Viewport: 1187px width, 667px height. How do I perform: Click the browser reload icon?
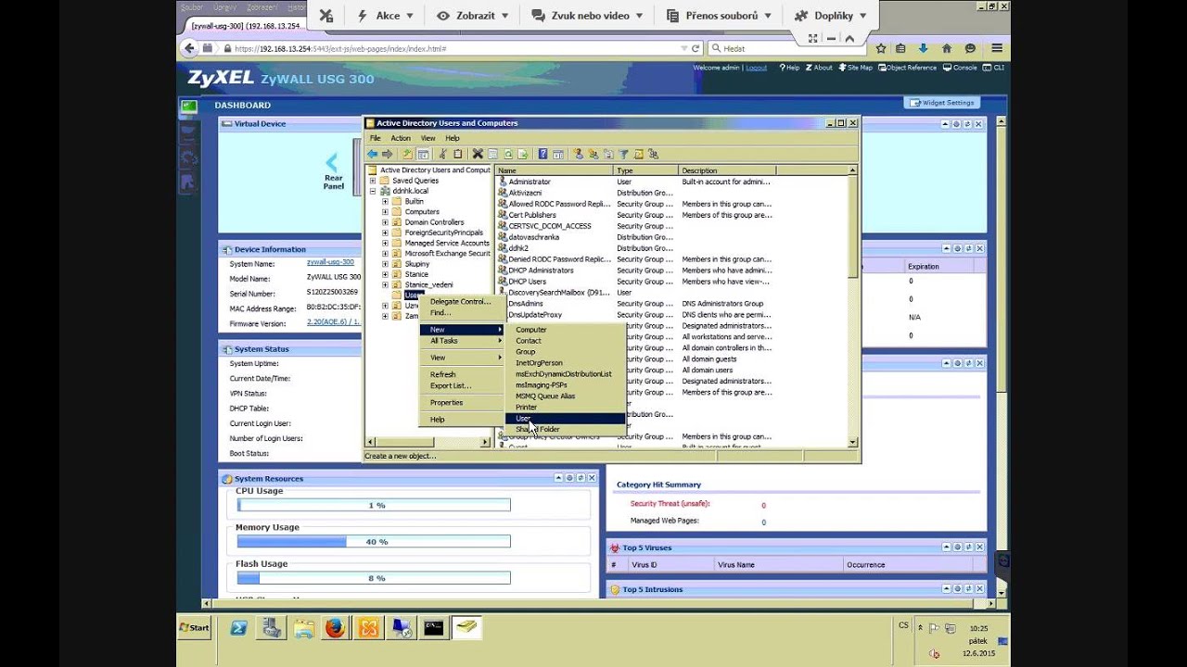[696, 48]
